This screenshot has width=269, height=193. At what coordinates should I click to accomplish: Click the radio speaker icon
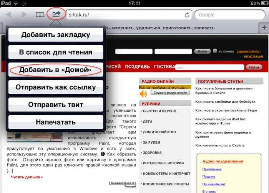point(144,94)
